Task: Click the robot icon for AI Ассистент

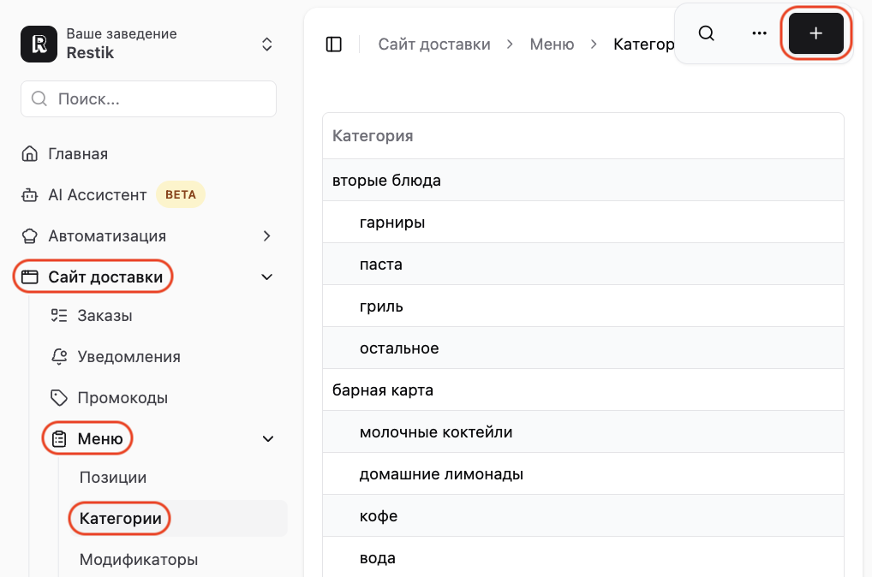Action: tap(29, 195)
